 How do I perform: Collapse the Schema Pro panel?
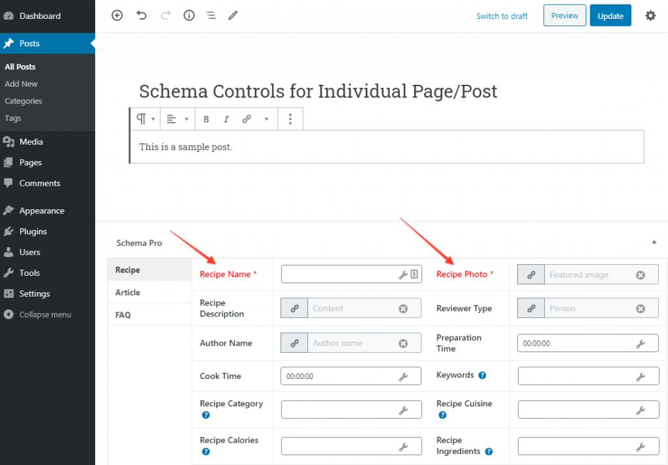[x=654, y=241]
